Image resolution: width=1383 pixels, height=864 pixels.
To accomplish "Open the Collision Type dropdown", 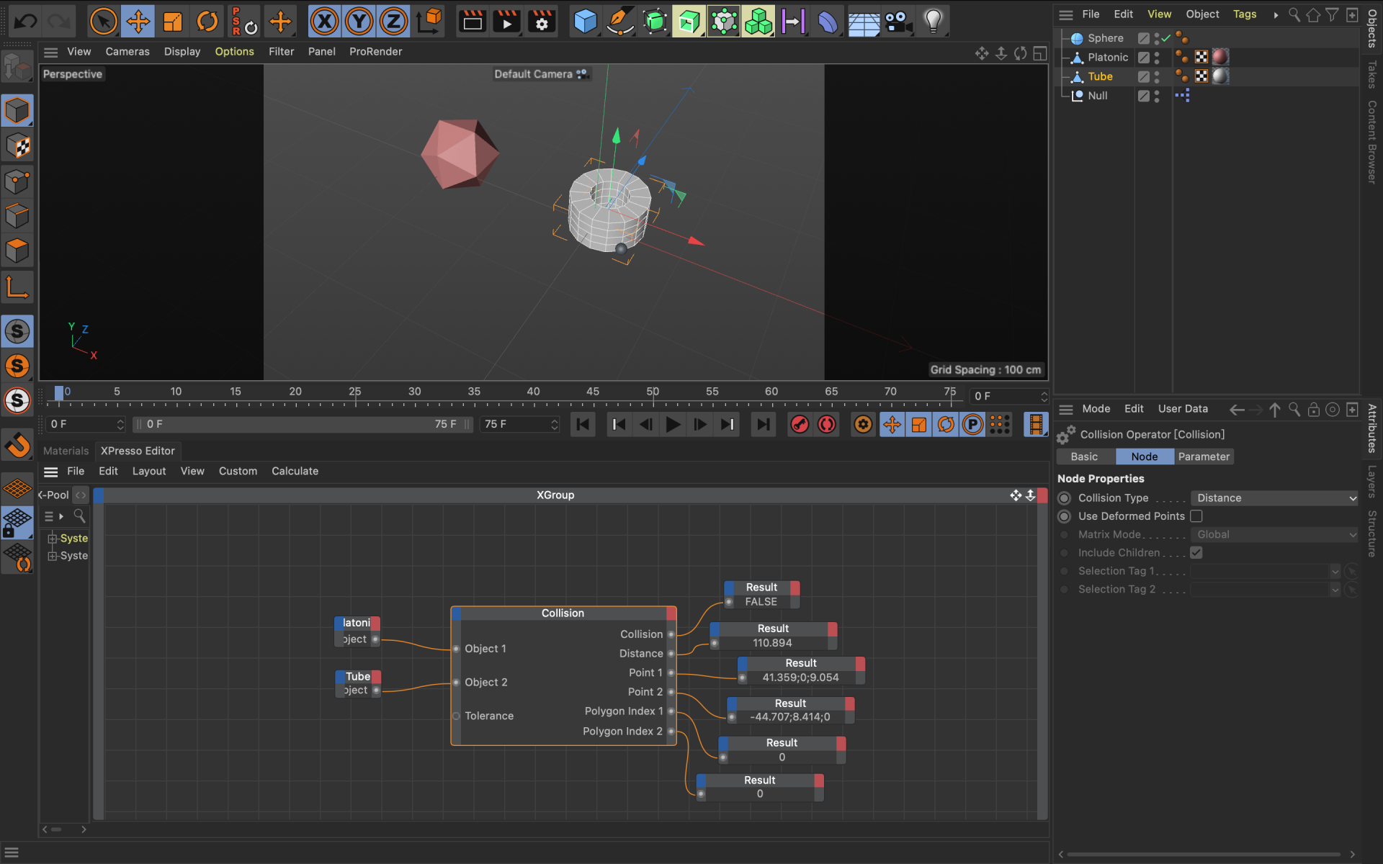I will tap(1274, 498).
